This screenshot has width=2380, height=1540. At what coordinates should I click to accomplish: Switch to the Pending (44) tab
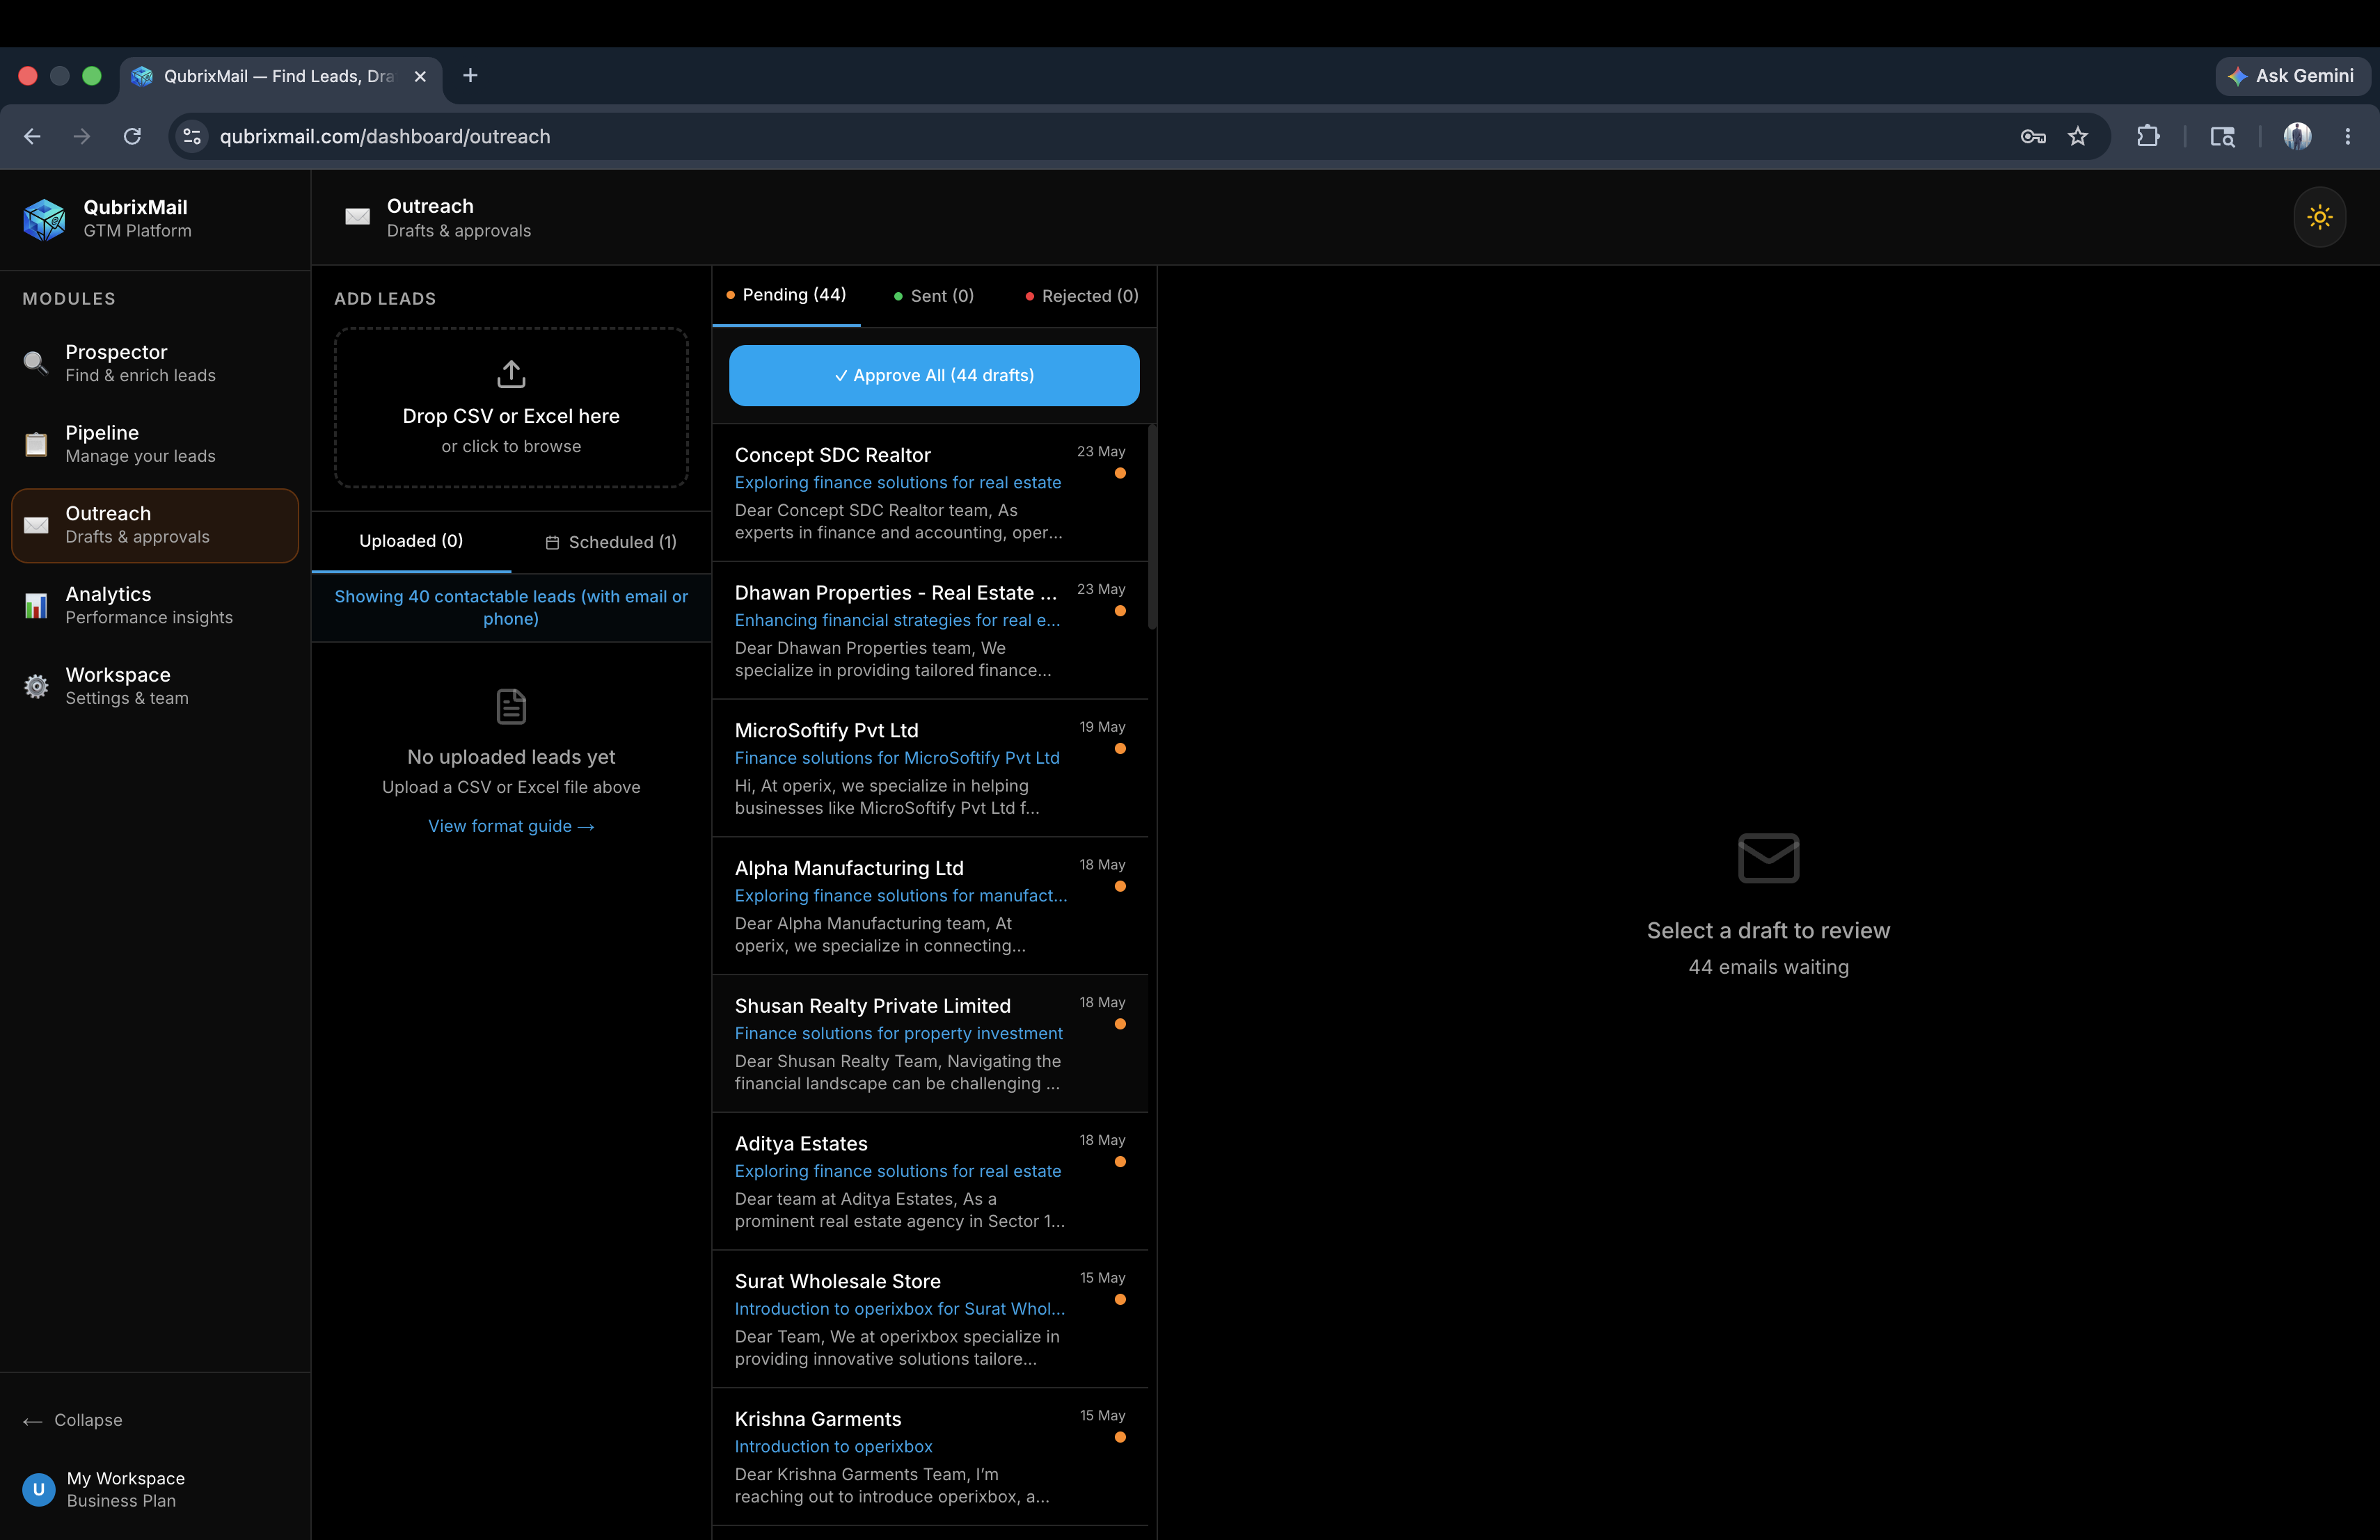[786, 295]
